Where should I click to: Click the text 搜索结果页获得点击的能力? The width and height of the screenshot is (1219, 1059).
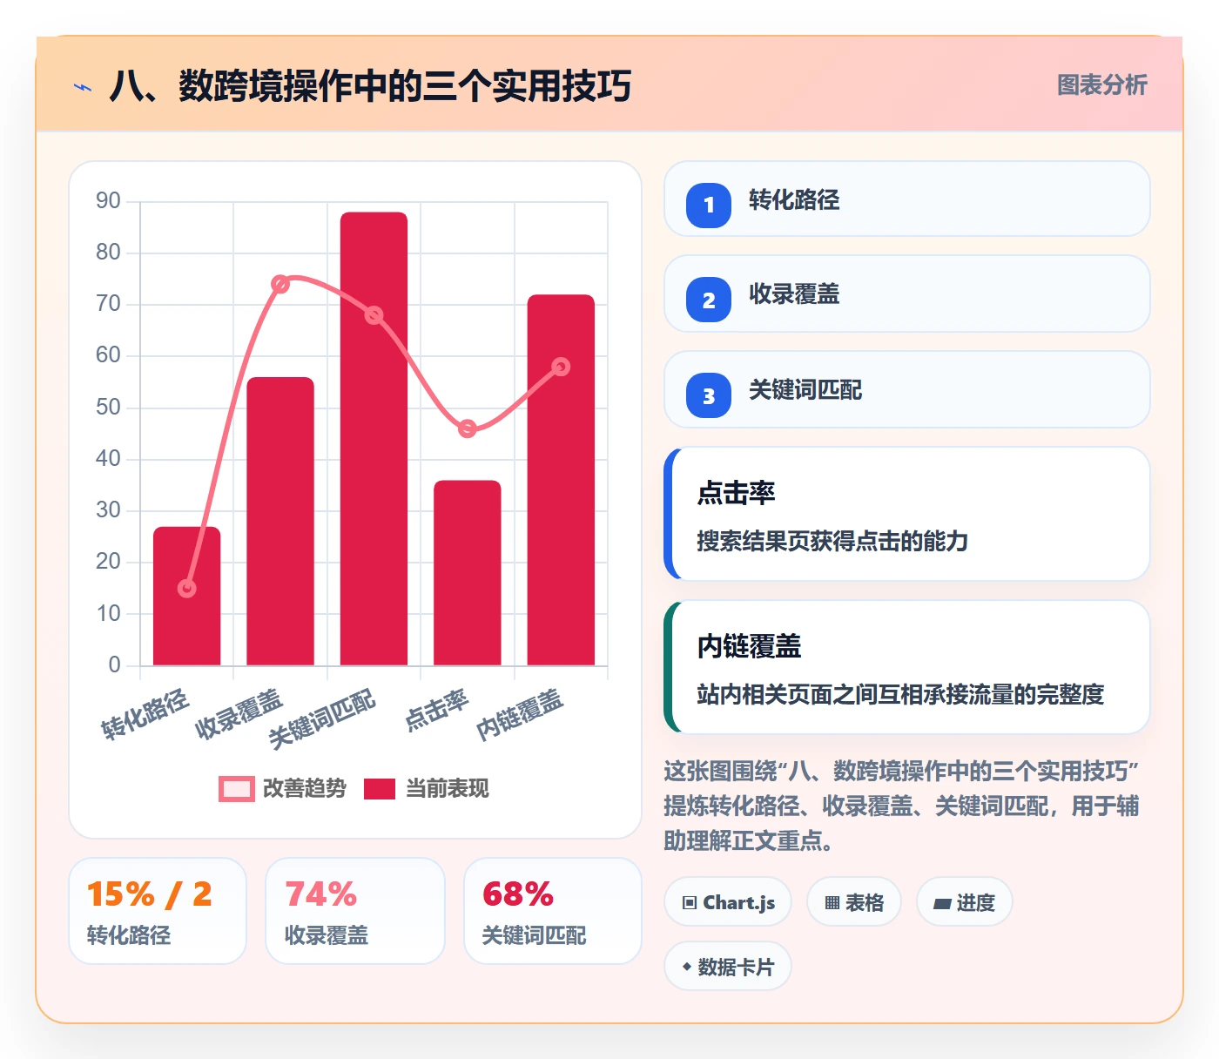pos(832,541)
